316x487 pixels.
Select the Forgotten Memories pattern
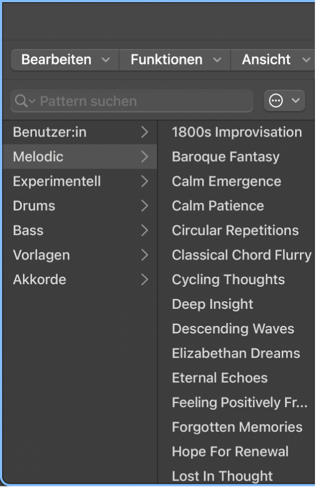coord(237,427)
